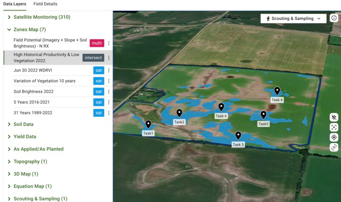Switch map to 2D view
This screenshot has width=341, height=202.
coord(334,147)
